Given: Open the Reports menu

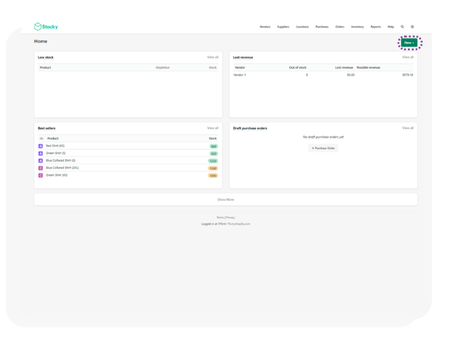Looking at the screenshot, I should pos(376,27).
